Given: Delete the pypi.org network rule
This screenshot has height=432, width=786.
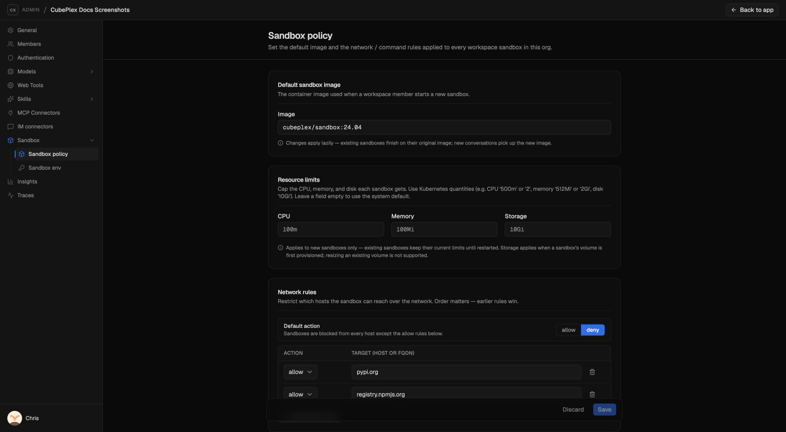Looking at the screenshot, I should pos(592,372).
